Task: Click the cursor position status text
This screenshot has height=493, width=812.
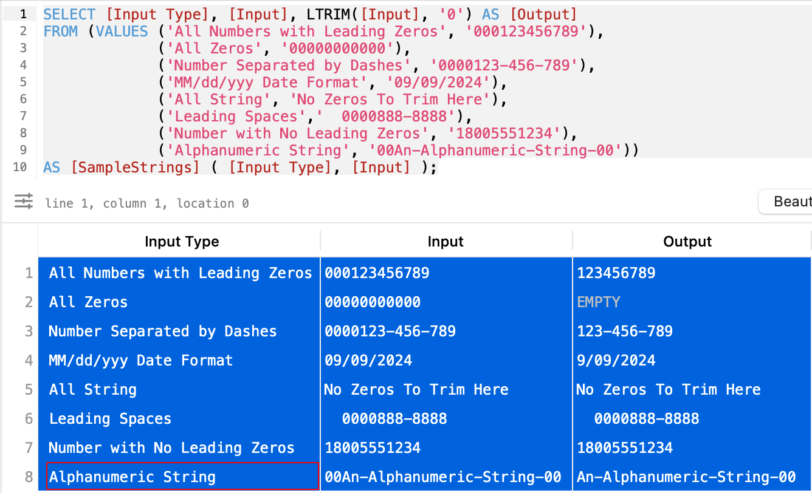Action: [x=147, y=203]
